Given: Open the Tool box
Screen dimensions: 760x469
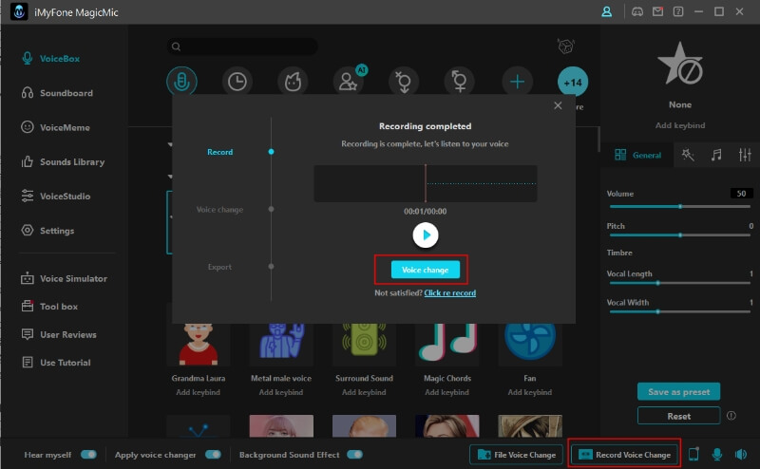Looking at the screenshot, I should coord(49,307).
